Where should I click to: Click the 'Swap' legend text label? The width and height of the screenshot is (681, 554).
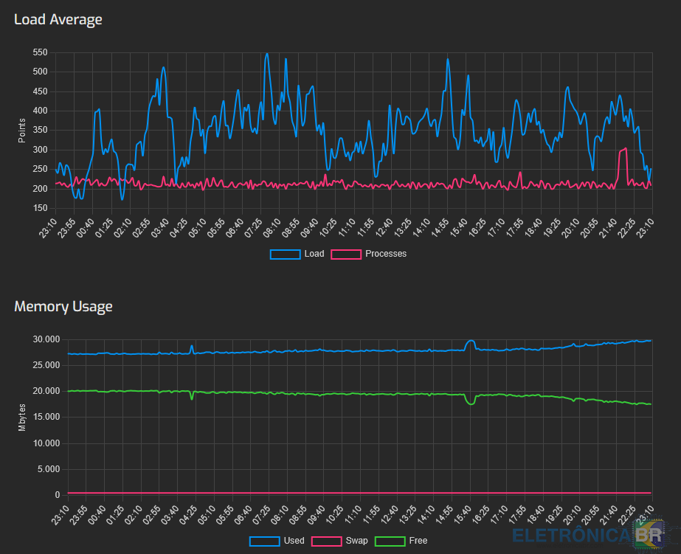(x=356, y=541)
